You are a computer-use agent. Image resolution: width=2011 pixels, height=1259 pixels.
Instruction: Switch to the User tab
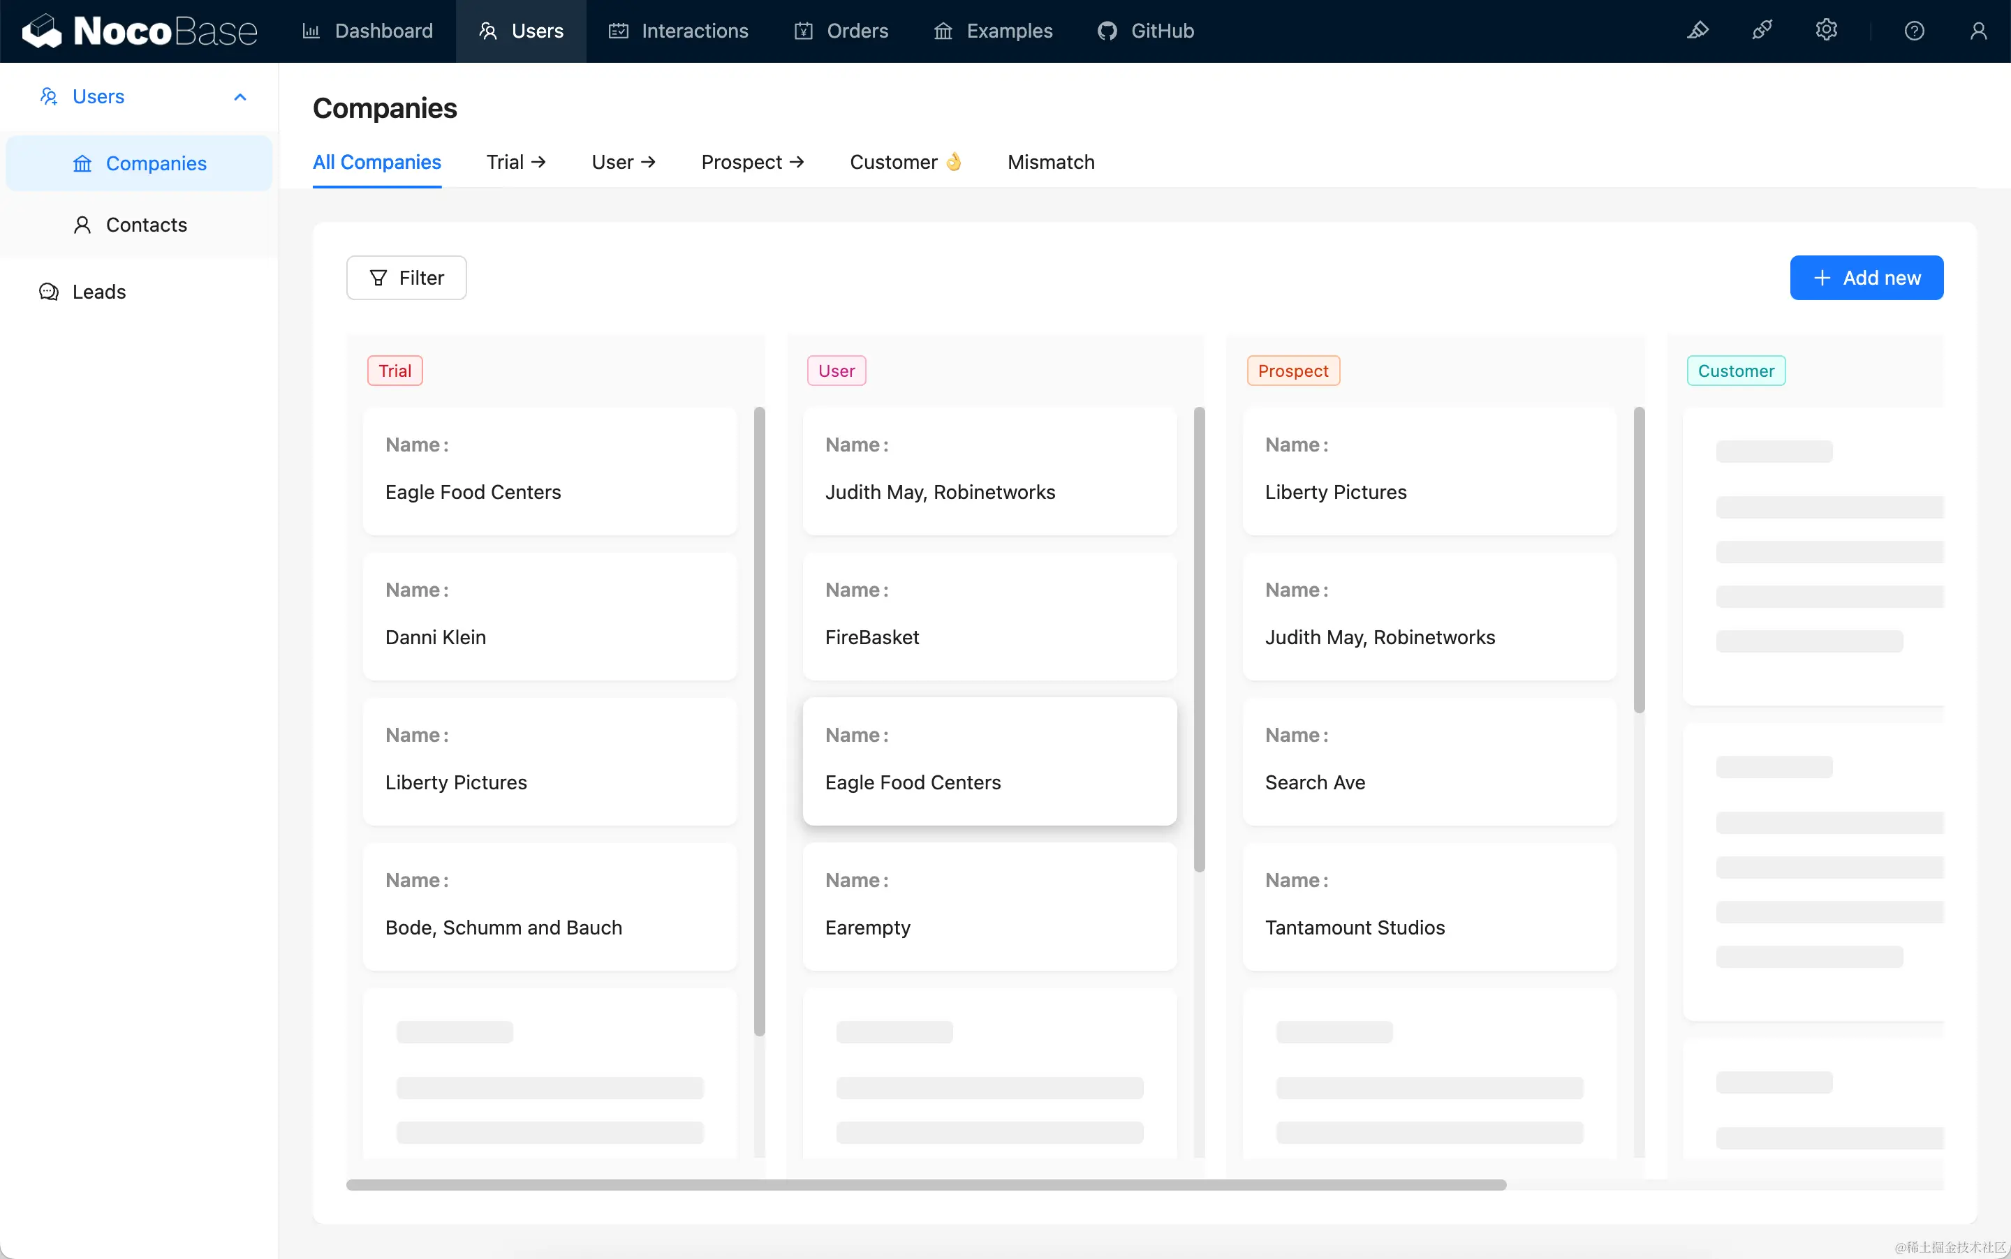tap(623, 161)
